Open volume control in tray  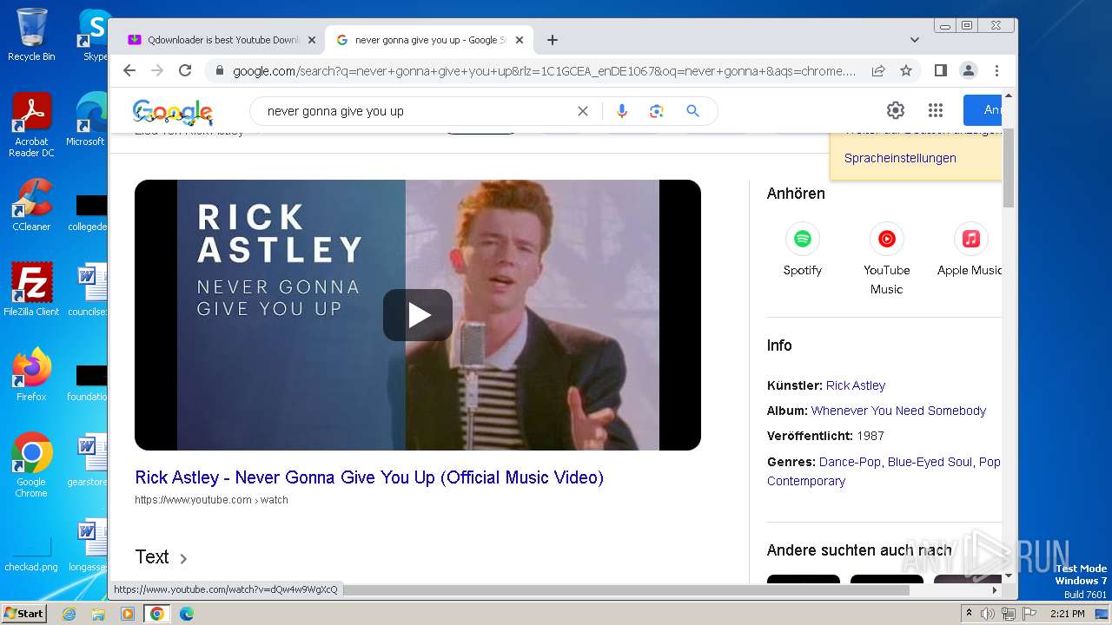point(988,614)
